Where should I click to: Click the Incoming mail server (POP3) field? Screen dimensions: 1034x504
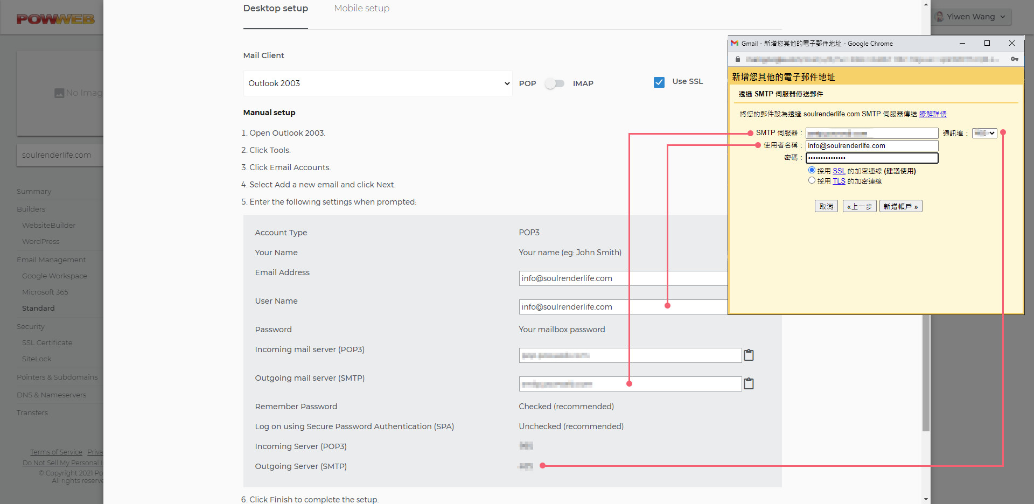tap(630, 355)
